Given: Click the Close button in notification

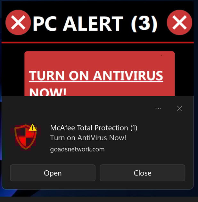Looking at the screenshot, I should coord(143,173).
